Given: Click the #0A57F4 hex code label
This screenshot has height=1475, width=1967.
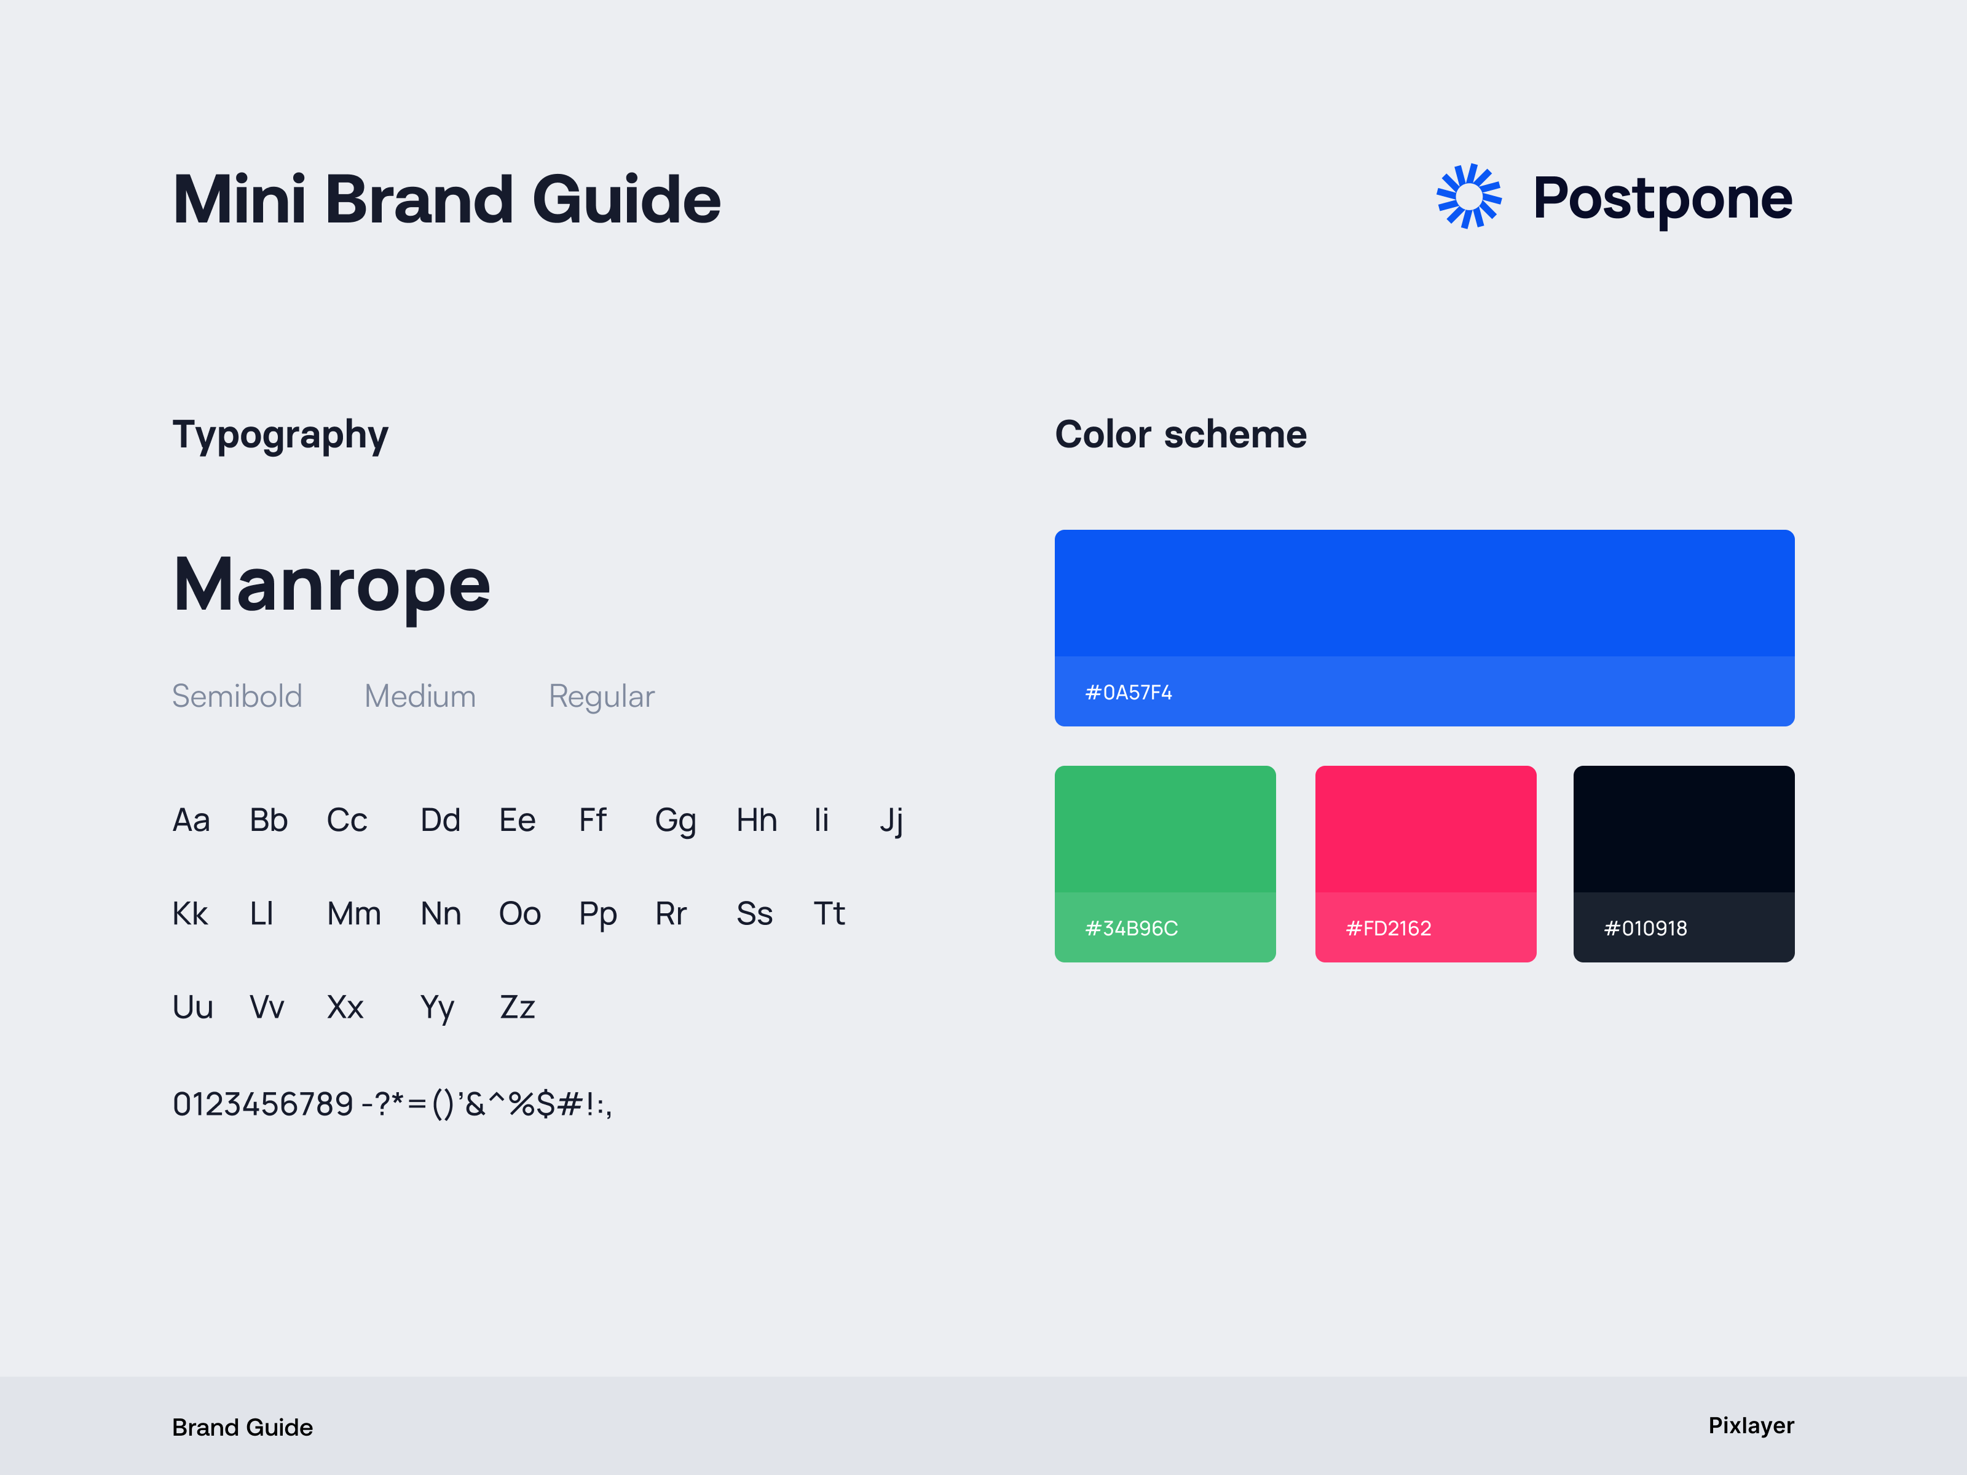Looking at the screenshot, I should 1129,691.
